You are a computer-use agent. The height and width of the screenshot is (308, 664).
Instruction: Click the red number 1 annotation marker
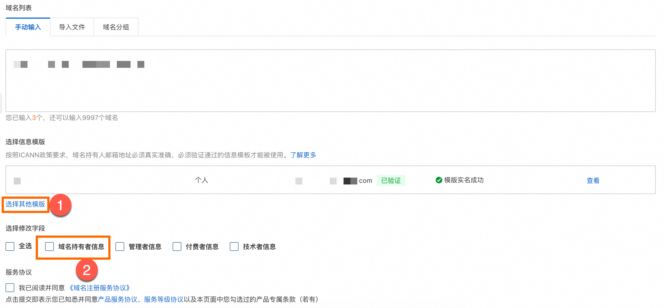pos(60,205)
